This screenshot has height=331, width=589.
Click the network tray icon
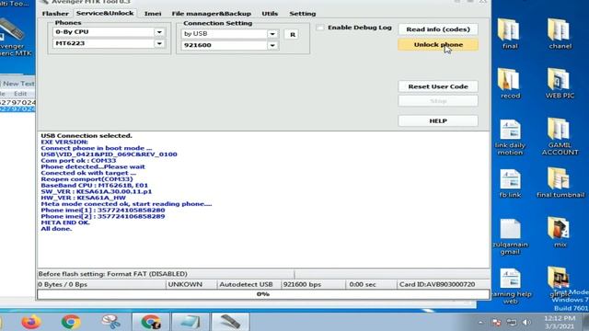pyautogui.click(x=512, y=323)
